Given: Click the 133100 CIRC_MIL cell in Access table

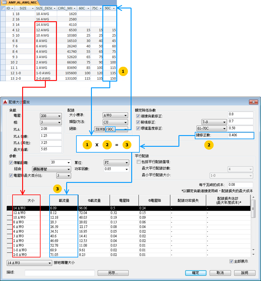Looking at the screenshot, I should coord(67,78).
